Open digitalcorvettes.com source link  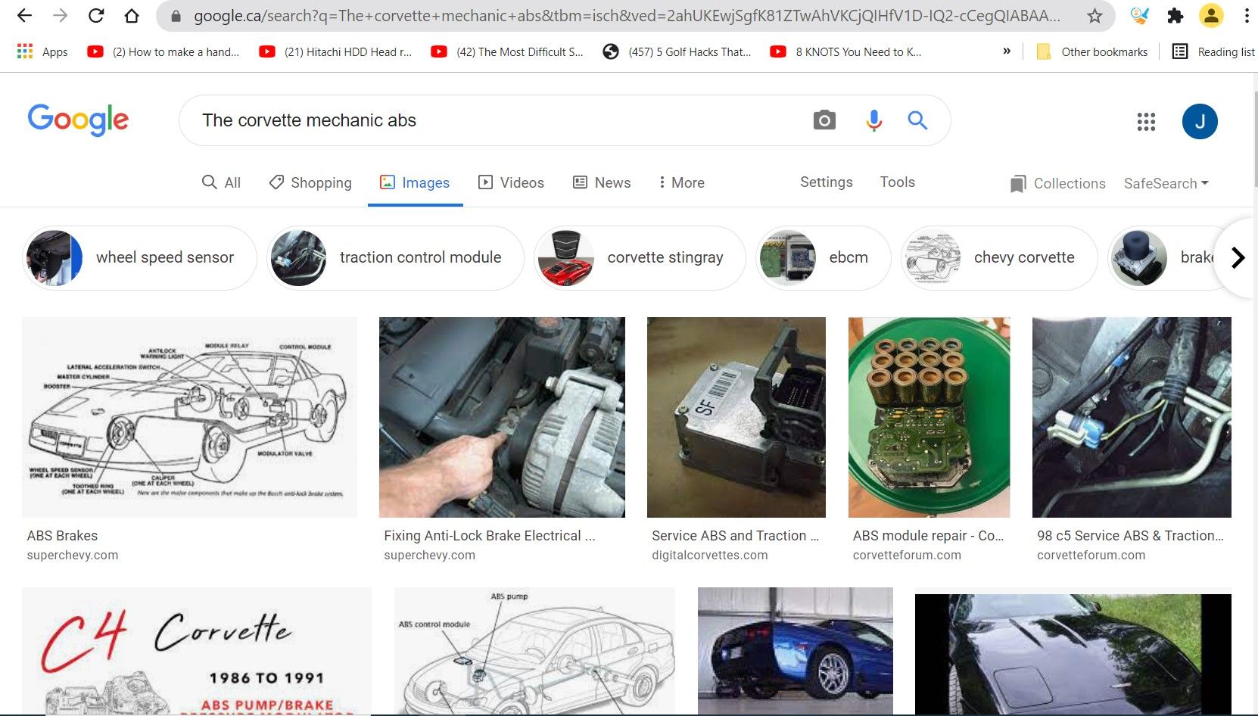710,555
